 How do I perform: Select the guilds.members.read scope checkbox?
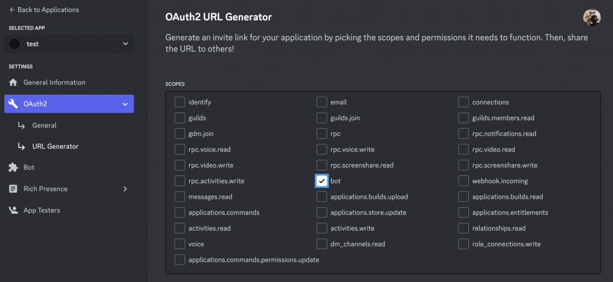(463, 118)
